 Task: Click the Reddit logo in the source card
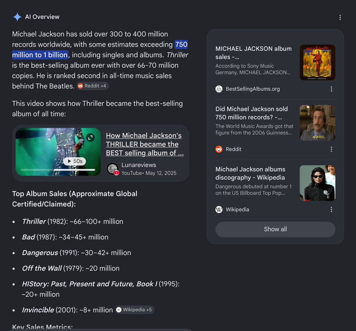[219, 149]
